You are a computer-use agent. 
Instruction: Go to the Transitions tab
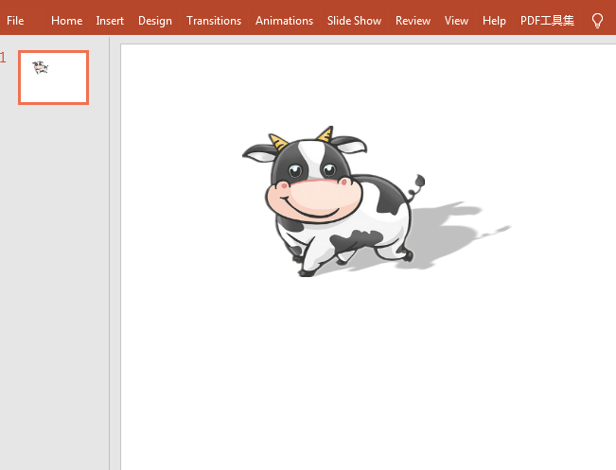tap(214, 21)
